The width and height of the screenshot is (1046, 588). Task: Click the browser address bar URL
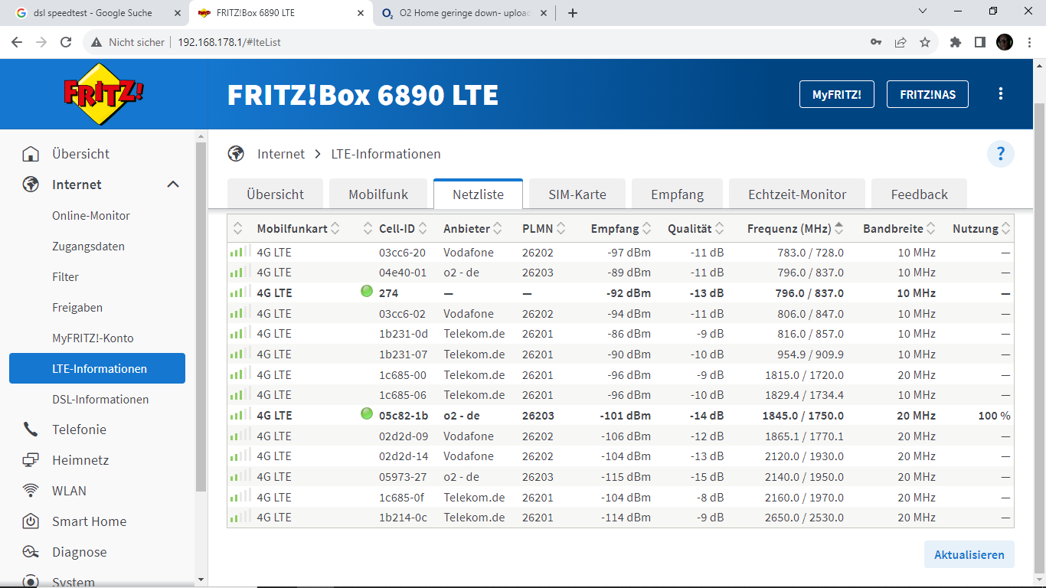pos(229,42)
